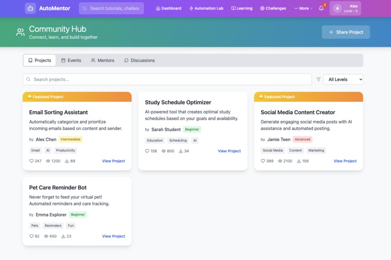Screen dimensions: 391x260
Task: View Project for Study Schedule Optimizer
Action: pyautogui.click(x=229, y=151)
